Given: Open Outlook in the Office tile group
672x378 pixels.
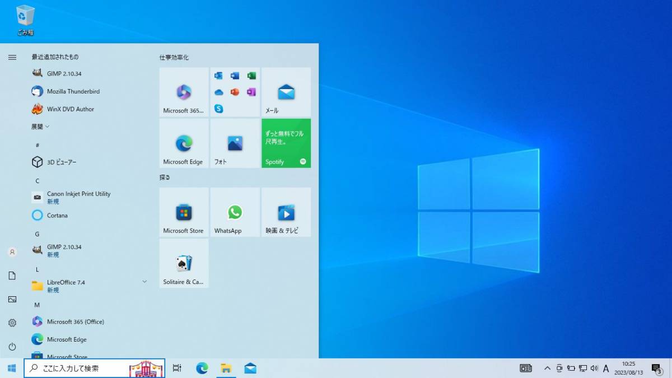Looking at the screenshot, I should pos(218,76).
